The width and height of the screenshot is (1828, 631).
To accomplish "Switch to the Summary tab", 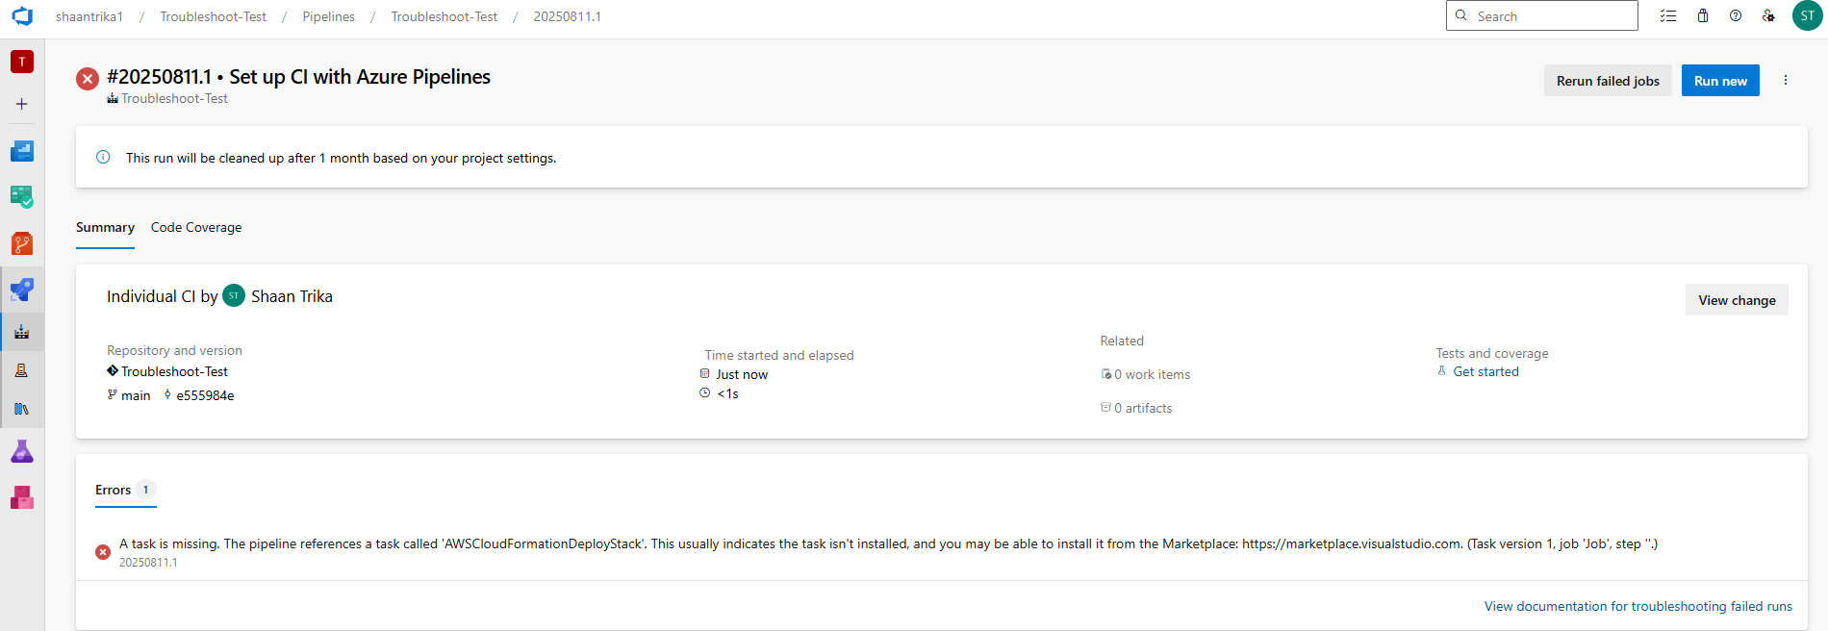I will (105, 228).
